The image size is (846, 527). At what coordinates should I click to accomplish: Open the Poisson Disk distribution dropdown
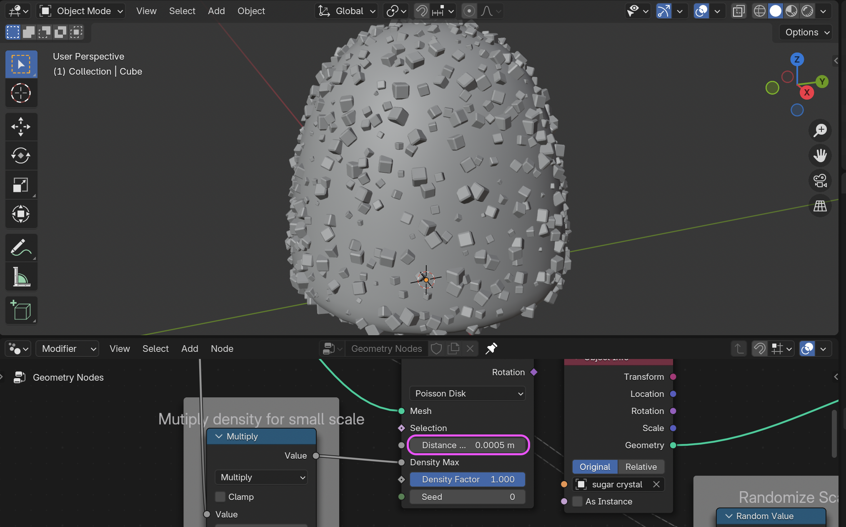pyautogui.click(x=467, y=393)
